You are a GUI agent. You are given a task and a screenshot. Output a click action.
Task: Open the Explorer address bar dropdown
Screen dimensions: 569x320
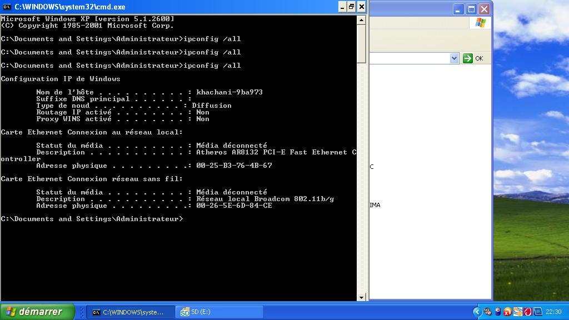pos(454,58)
